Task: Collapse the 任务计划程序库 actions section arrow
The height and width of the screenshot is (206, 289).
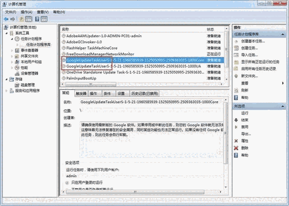Action: pyautogui.click(x=283, y=35)
